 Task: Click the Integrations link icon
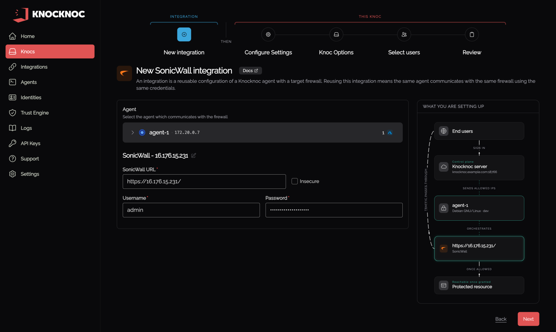[13, 67]
